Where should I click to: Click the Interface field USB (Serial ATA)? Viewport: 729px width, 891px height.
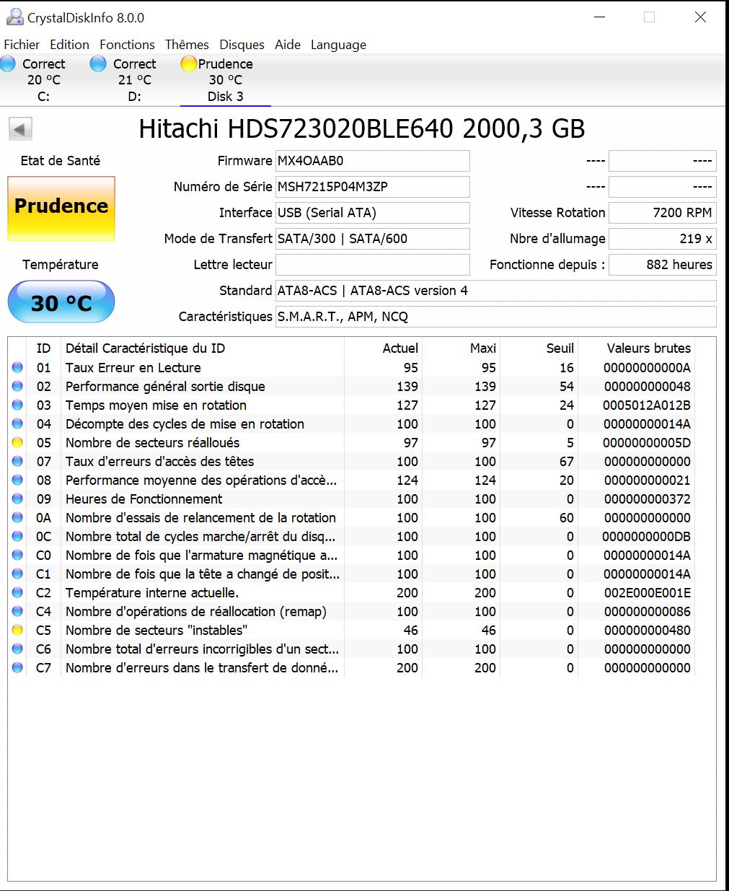point(373,213)
